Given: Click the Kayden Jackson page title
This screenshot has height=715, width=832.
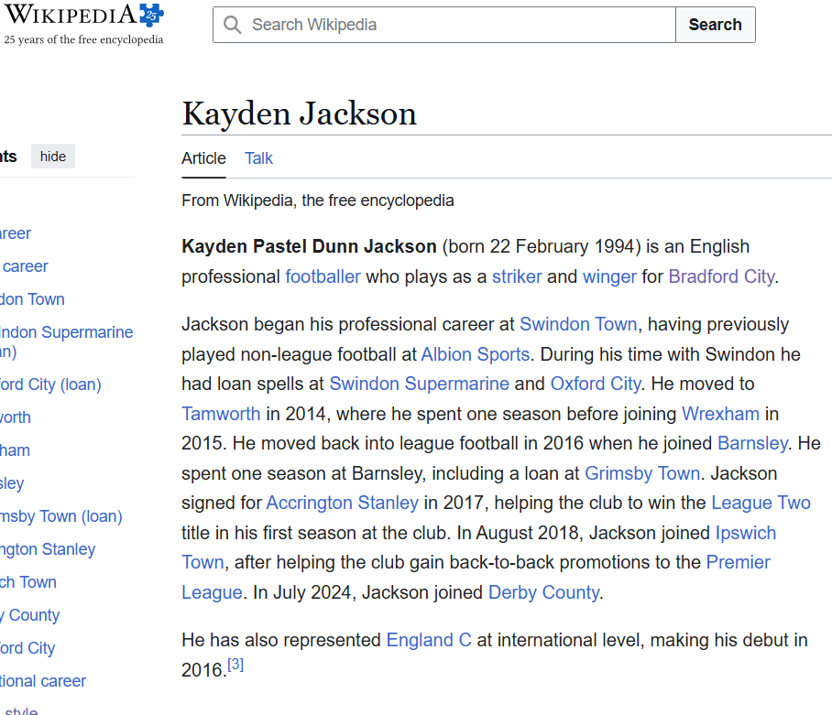Looking at the screenshot, I should pos(300,114).
